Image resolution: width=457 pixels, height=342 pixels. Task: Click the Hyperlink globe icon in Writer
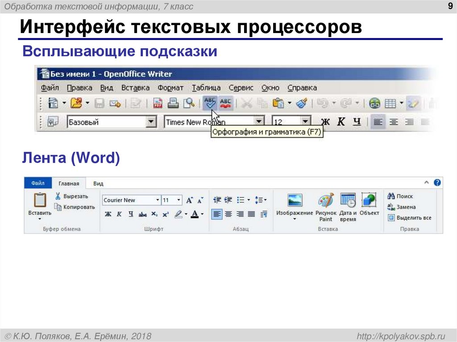tap(374, 103)
